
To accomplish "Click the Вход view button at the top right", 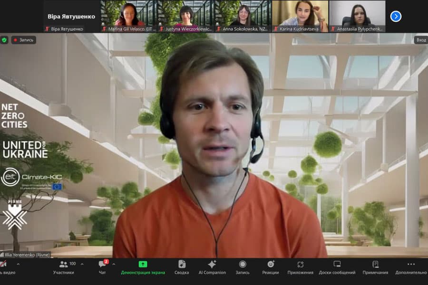I will tap(421, 40).
